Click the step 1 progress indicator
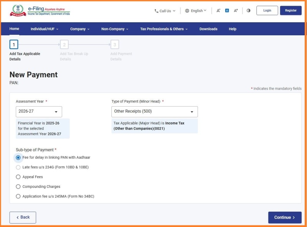 point(14,45)
